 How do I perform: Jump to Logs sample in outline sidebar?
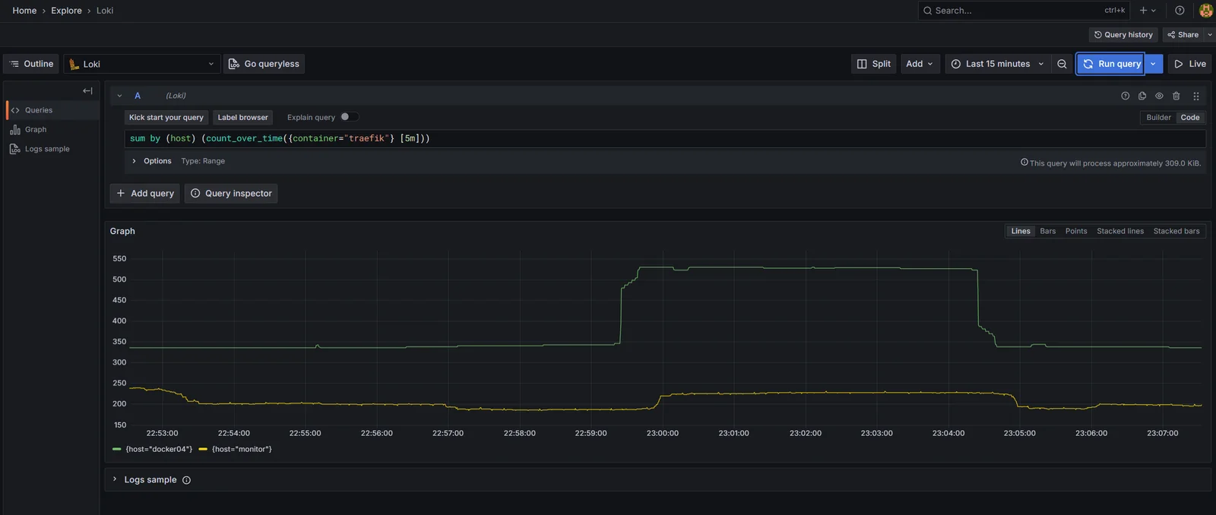pyautogui.click(x=52, y=149)
